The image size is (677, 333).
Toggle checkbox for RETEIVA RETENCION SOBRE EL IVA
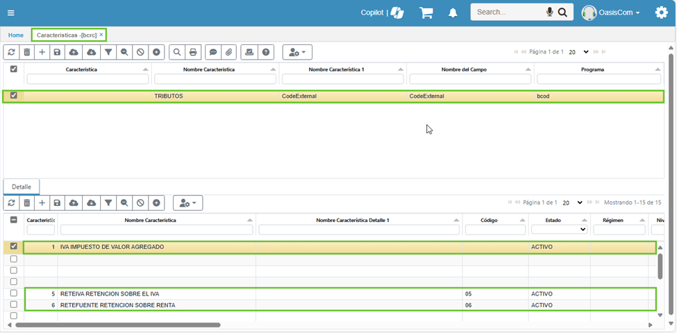tap(14, 293)
